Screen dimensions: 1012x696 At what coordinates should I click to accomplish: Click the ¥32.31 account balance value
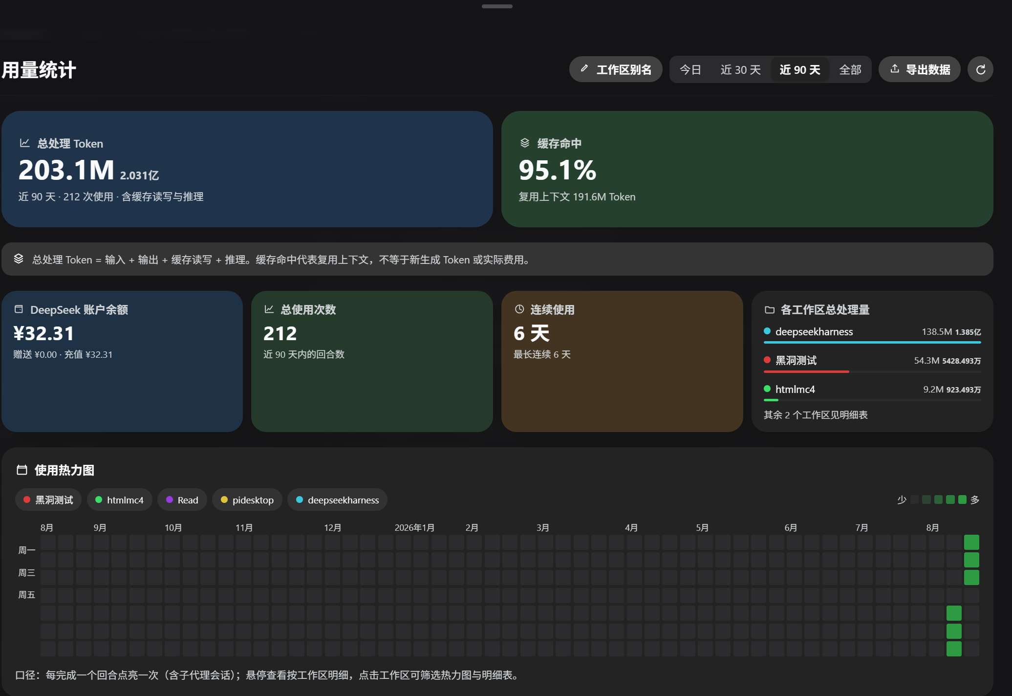(x=43, y=333)
